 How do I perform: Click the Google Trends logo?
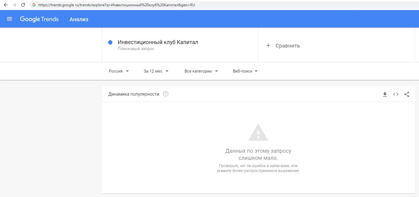coord(39,19)
